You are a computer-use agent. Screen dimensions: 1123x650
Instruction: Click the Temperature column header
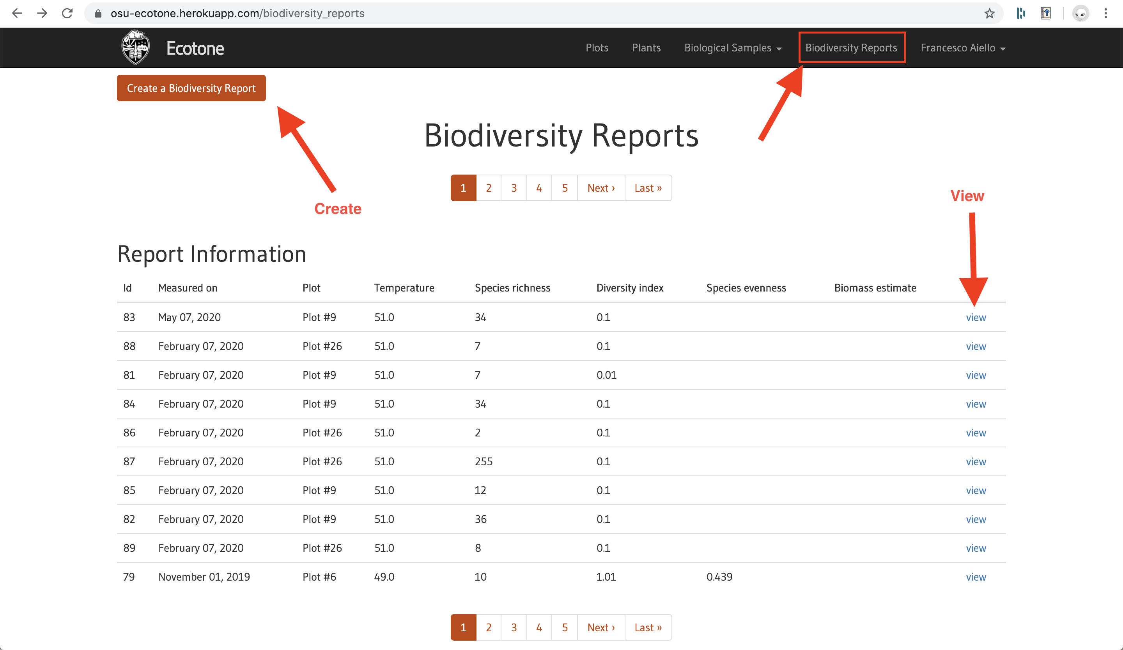tap(404, 288)
